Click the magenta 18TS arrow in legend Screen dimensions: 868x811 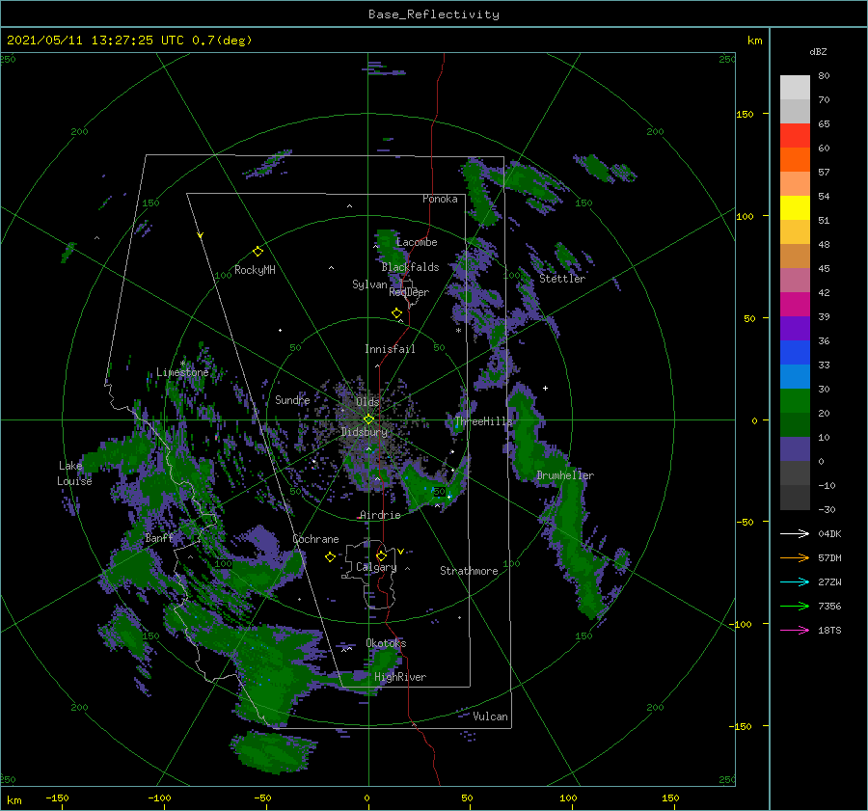point(795,630)
